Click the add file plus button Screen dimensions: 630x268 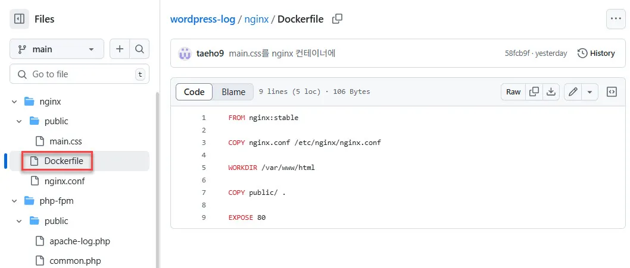(119, 49)
